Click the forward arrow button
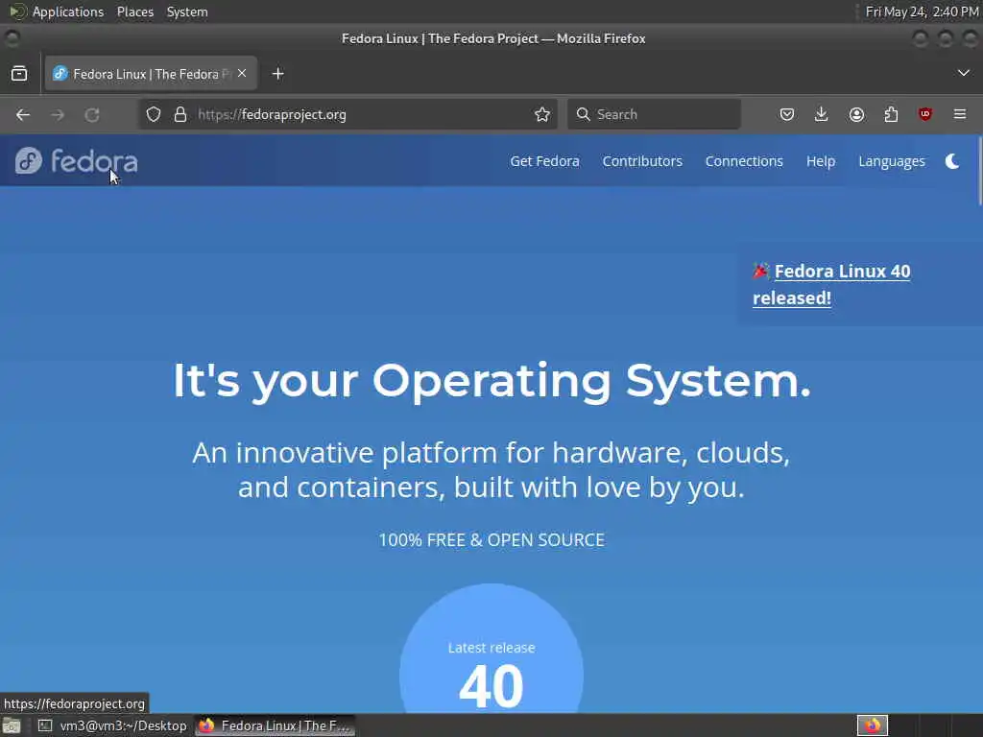 tap(58, 115)
